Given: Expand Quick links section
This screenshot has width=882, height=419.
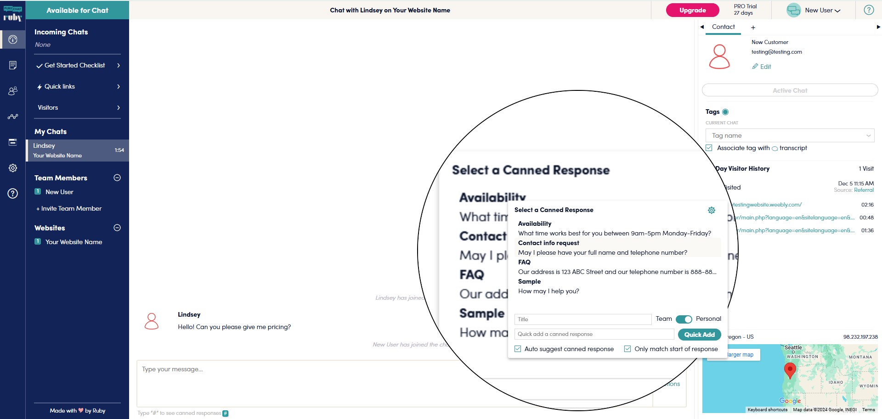Looking at the screenshot, I should (x=78, y=86).
